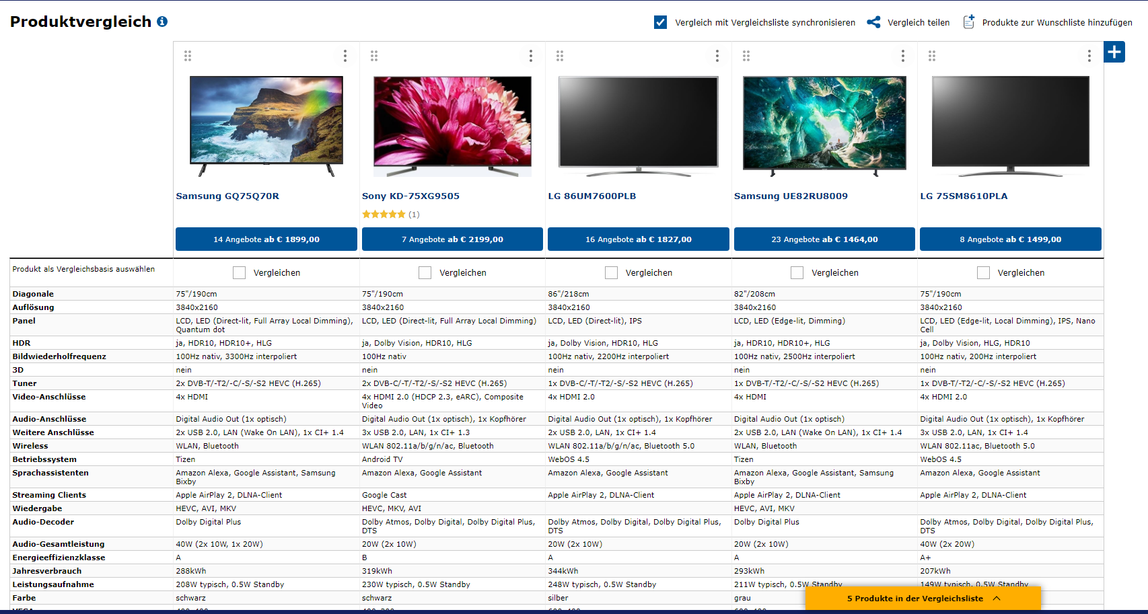
Task: Click the Audio-Gesamtleistung row label
Action: coord(59,544)
